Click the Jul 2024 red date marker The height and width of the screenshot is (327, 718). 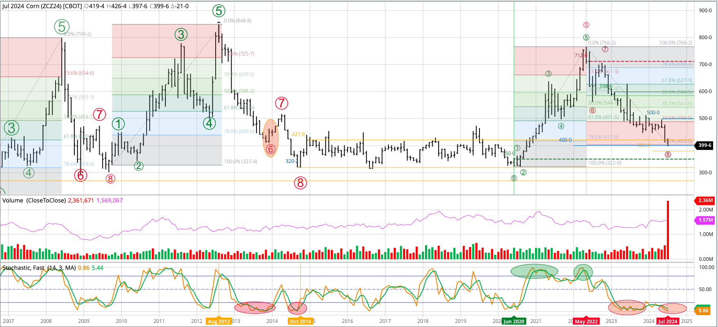coord(668,321)
